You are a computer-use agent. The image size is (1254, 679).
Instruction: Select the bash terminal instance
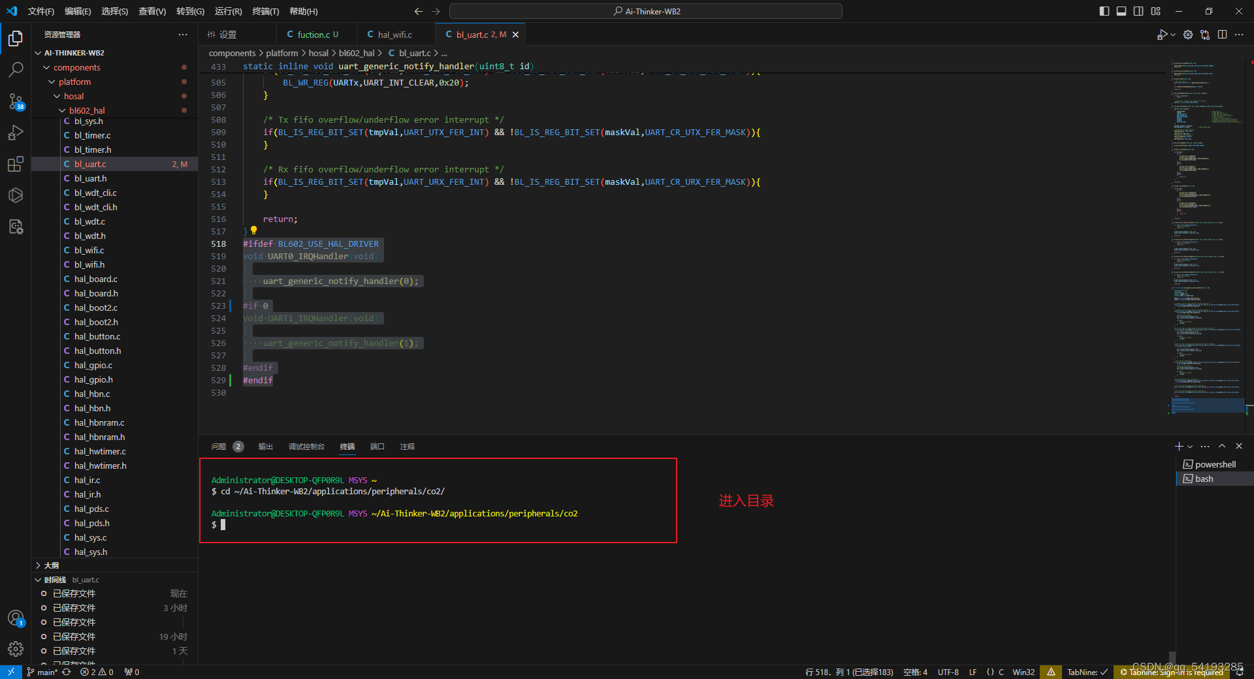coord(1214,479)
